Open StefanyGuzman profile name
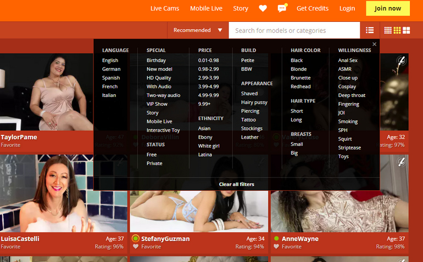The height and width of the screenshot is (262, 423). click(165, 239)
